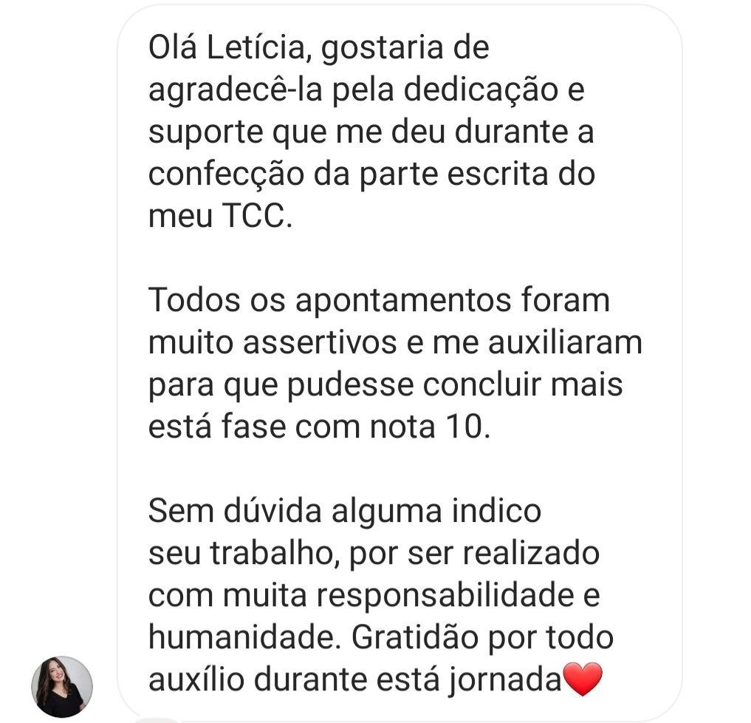Screen dimensions: 751x723
Task: Click the opening word 'Olá' in the message
Action: [x=172, y=48]
